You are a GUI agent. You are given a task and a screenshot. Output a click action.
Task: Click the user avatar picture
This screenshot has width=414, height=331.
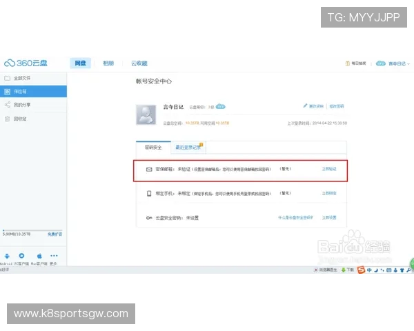pos(146,114)
